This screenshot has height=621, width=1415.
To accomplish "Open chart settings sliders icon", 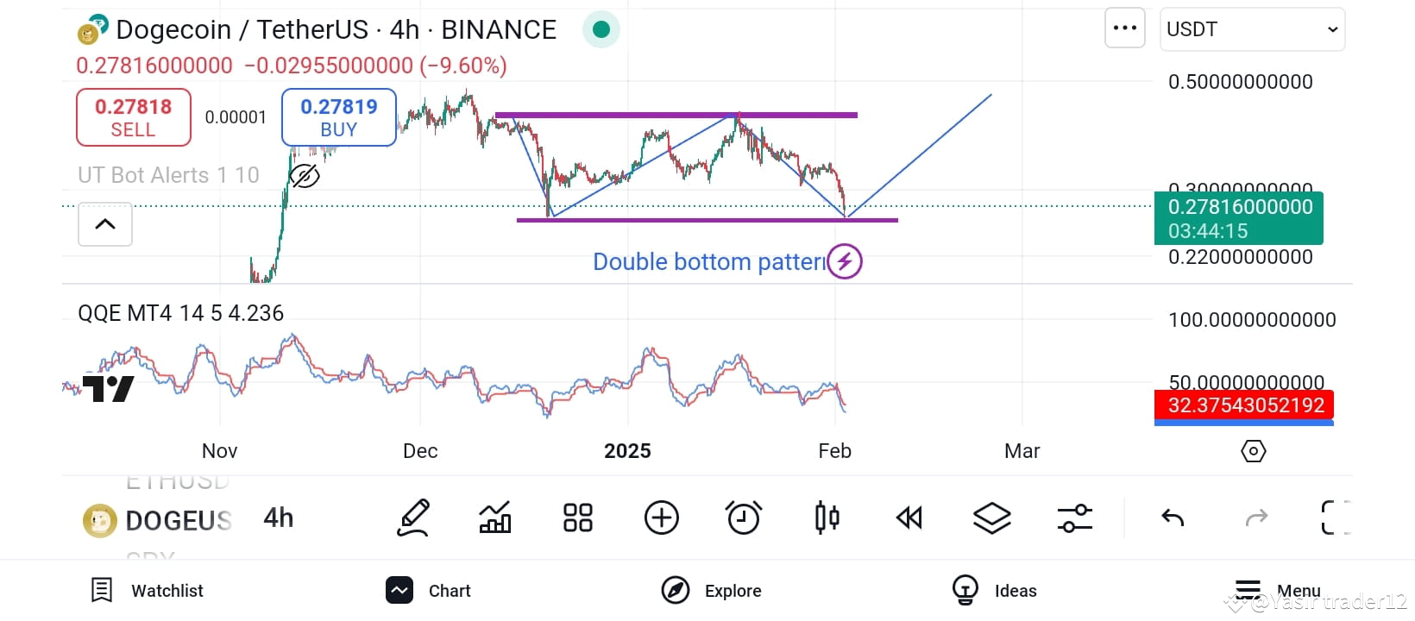I will pyautogui.click(x=1075, y=517).
